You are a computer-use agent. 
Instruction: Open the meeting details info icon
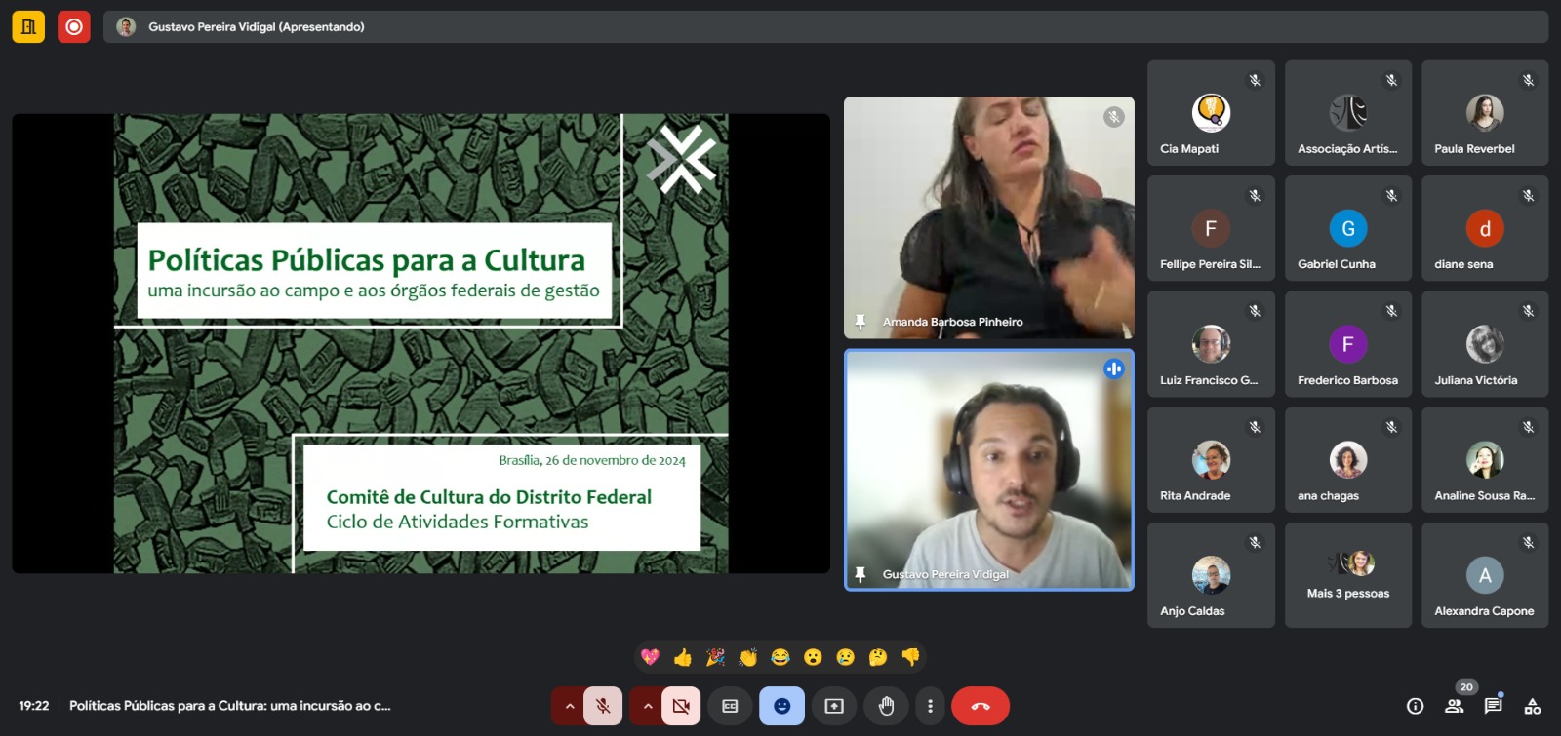pos(1415,706)
